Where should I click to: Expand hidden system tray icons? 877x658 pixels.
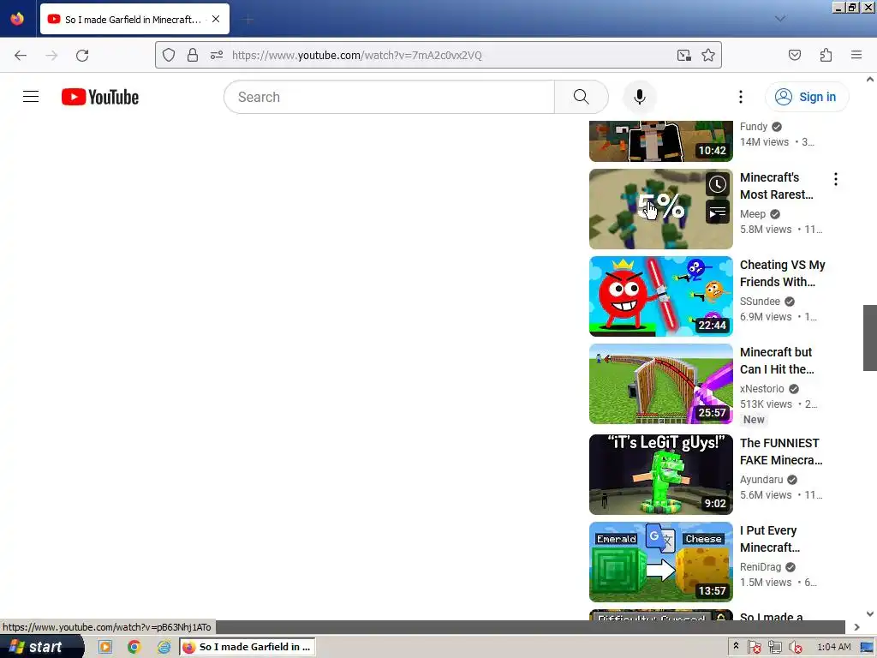tap(736, 646)
